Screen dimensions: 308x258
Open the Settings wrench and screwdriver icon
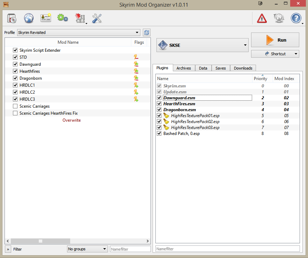[x=97, y=19]
